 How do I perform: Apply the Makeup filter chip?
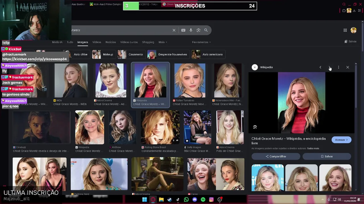tap(104, 54)
